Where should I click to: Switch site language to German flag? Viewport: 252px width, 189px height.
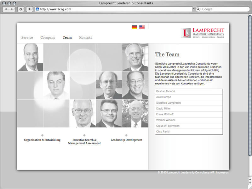[134, 27]
